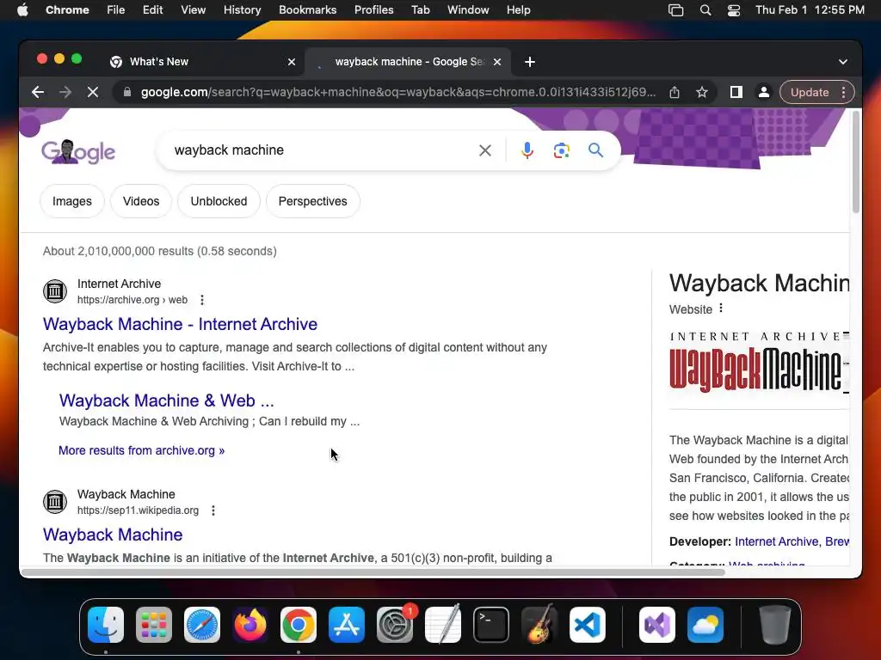The image size is (881, 660).
Task: Open the Chrome profile icon
Action: [764, 92]
